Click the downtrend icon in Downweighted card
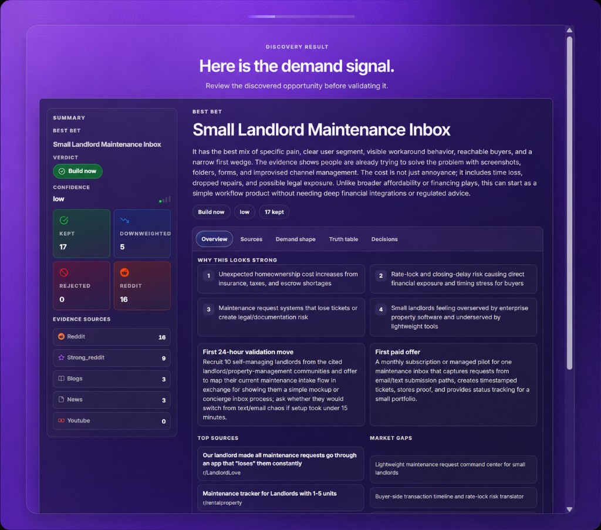 click(x=124, y=220)
